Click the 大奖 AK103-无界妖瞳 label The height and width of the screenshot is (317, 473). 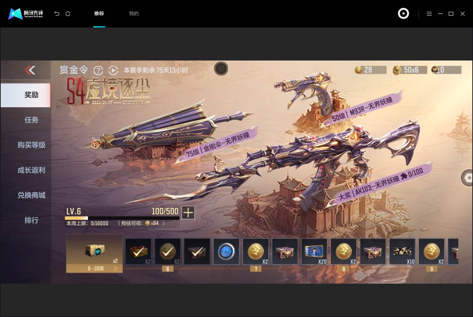coord(380,184)
